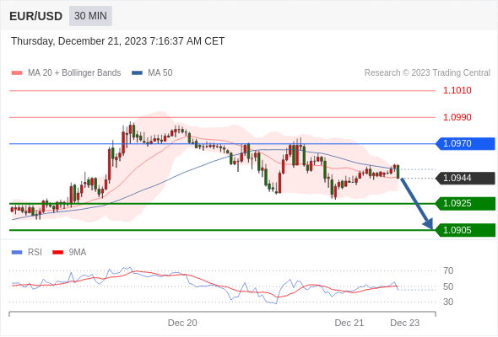
Task: Click the blue downward forecast arrow head
Action: point(428,224)
